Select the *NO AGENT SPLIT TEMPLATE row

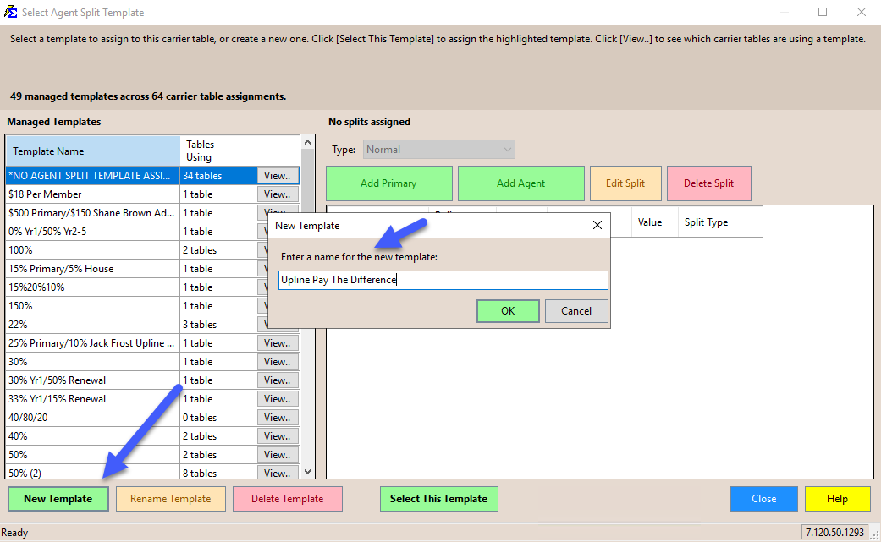coord(92,176)
